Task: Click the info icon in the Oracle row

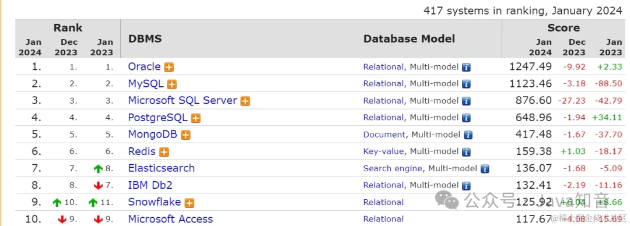Action: pyautogui.click(x=466, y=68)
